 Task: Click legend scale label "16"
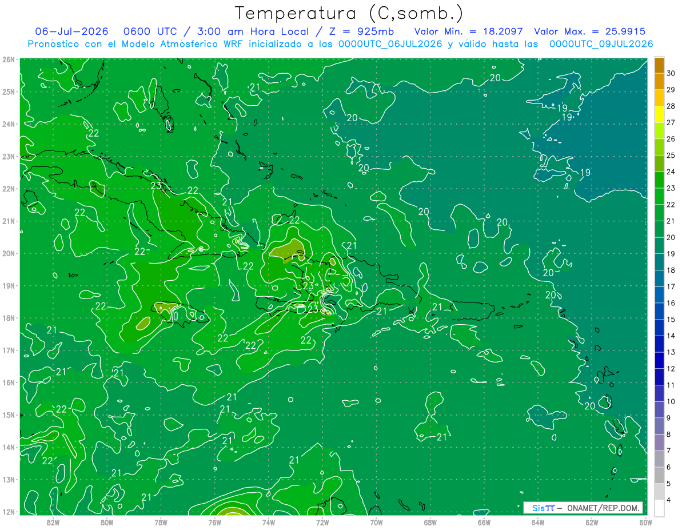(671, 303)
